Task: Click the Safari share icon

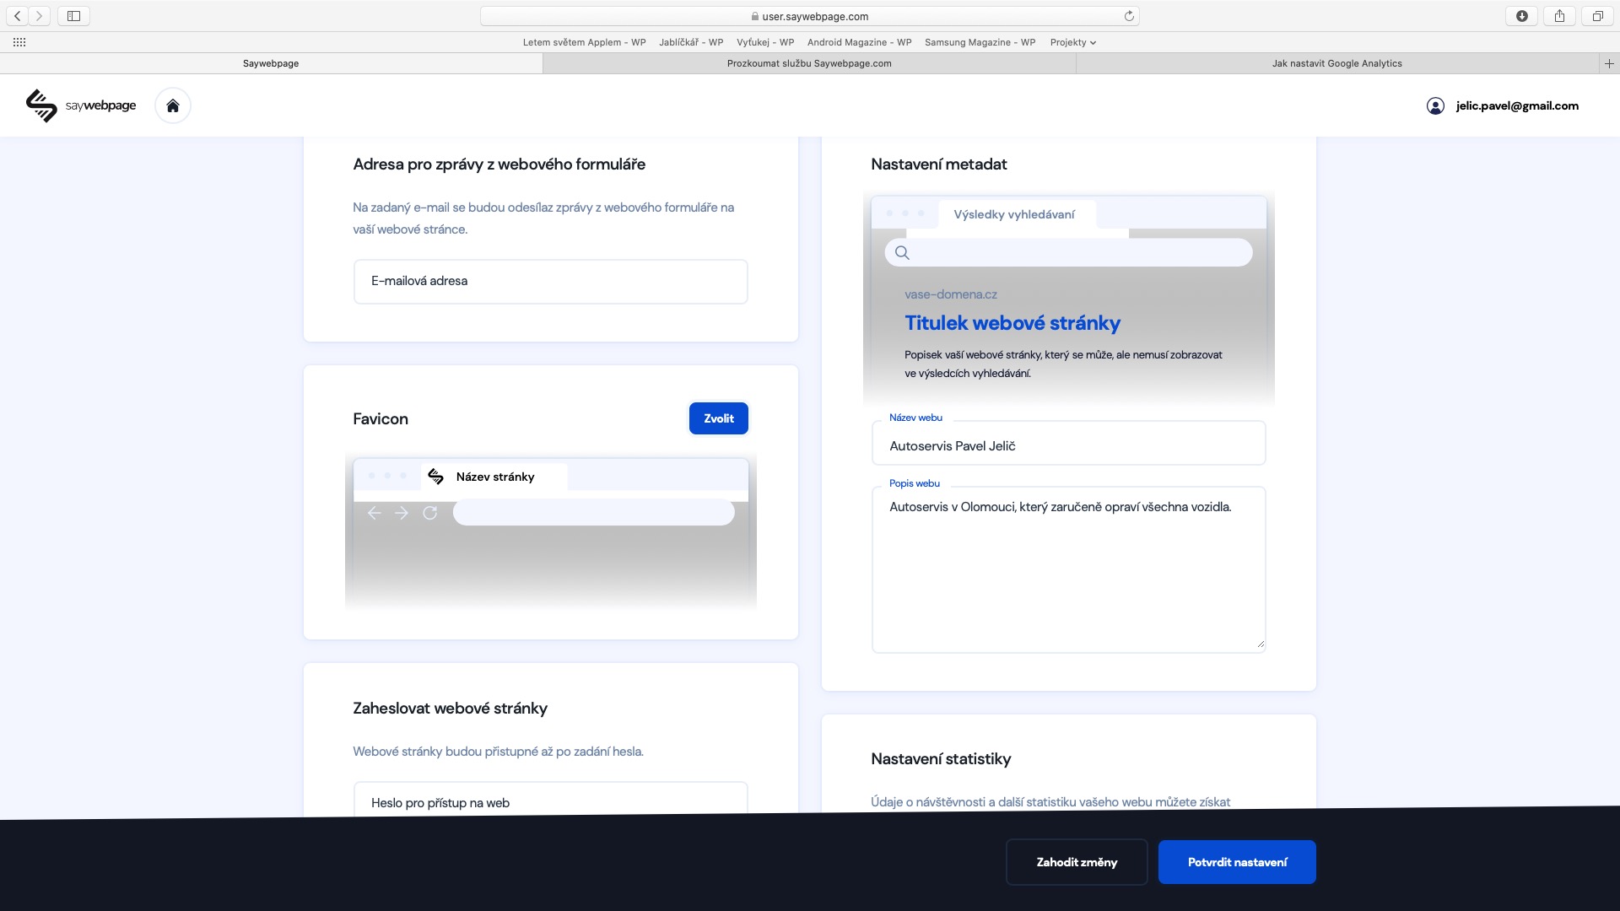Action: [x=1559, y=16]
